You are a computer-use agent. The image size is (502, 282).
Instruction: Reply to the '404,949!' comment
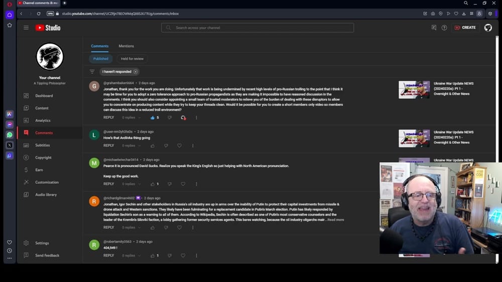coord(108,255)
